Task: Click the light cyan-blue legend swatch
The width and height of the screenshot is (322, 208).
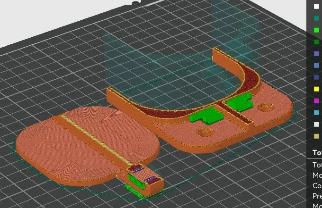Action: point(316,112)
